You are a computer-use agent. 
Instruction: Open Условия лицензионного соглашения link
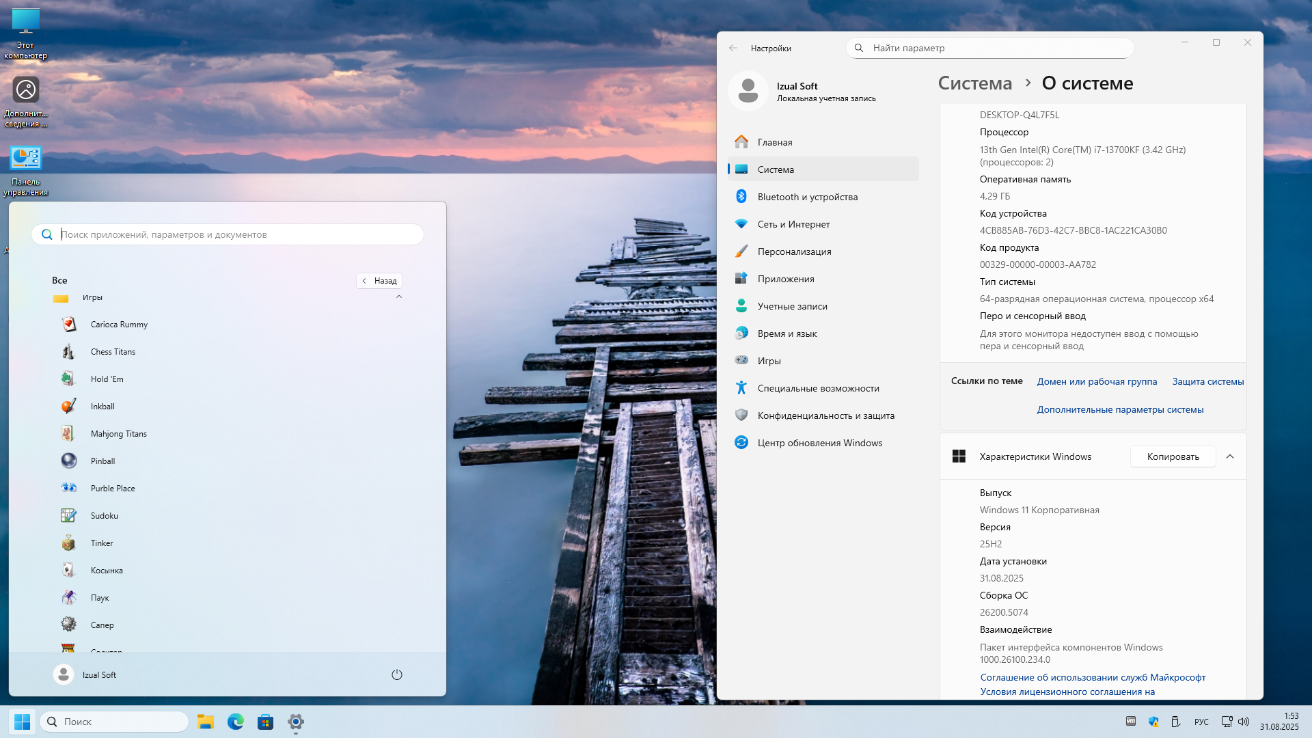tap(1067, 692)
